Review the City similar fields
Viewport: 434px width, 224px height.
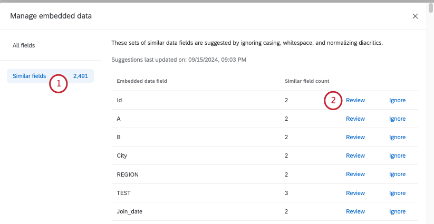(355, 155)
